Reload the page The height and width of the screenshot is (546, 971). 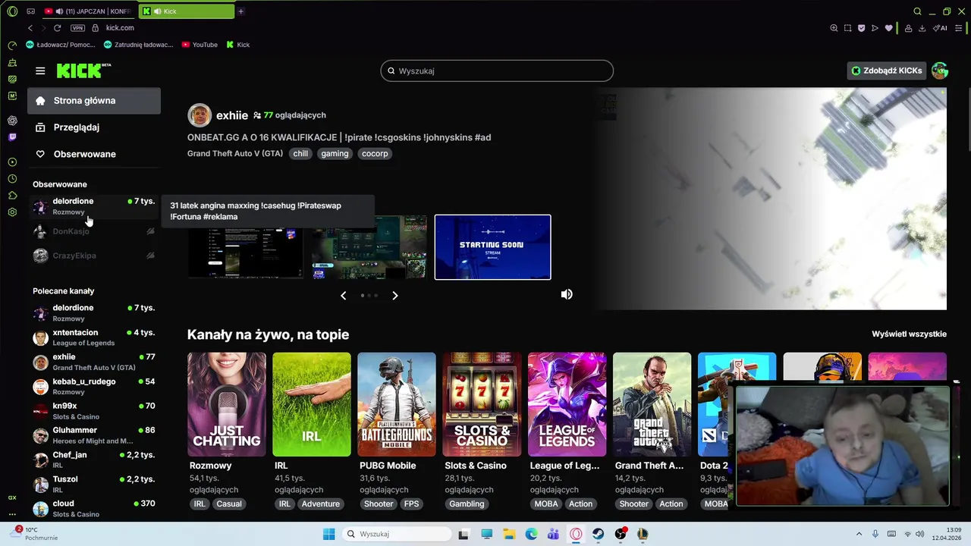[57, 28]
